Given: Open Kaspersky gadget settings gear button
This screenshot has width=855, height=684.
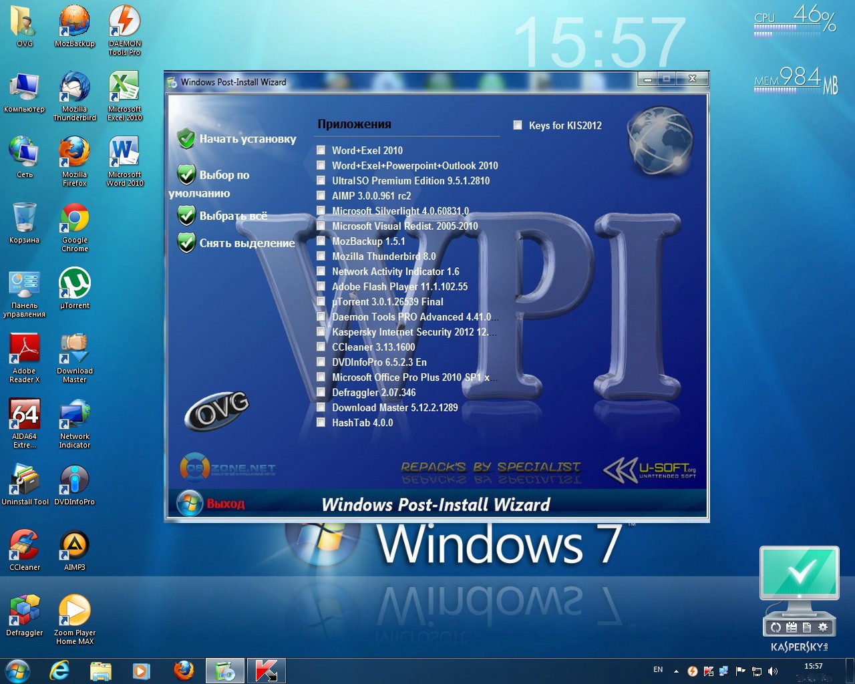Looking at the screenshot, I should 823,627.
